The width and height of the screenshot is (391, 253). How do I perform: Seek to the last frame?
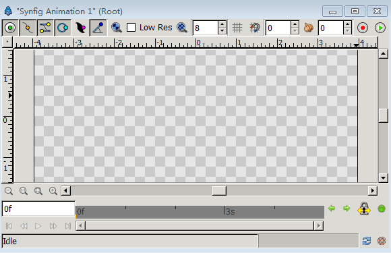[x=68, y=226]
